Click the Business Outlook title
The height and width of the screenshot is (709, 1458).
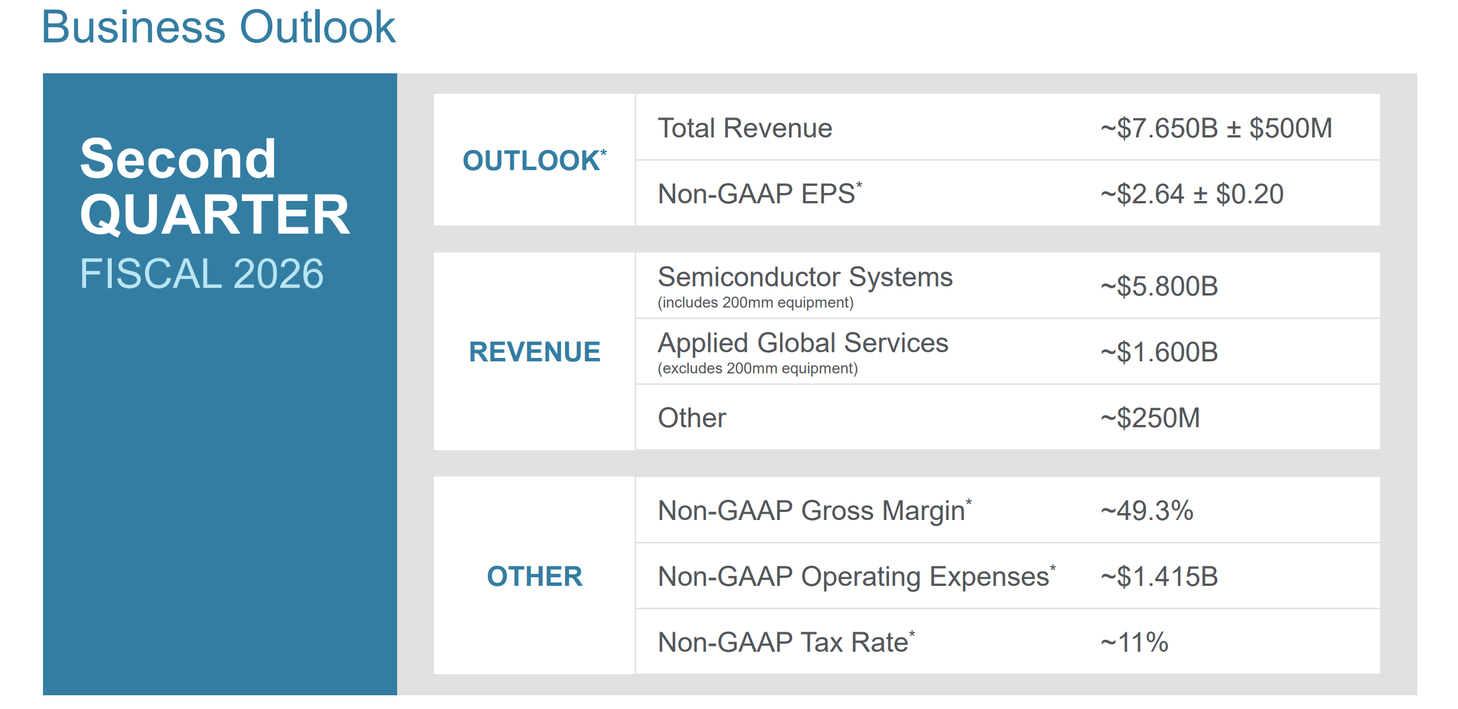pos(218,27)
